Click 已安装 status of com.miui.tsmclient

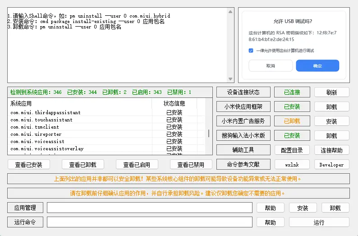(174, 127)
